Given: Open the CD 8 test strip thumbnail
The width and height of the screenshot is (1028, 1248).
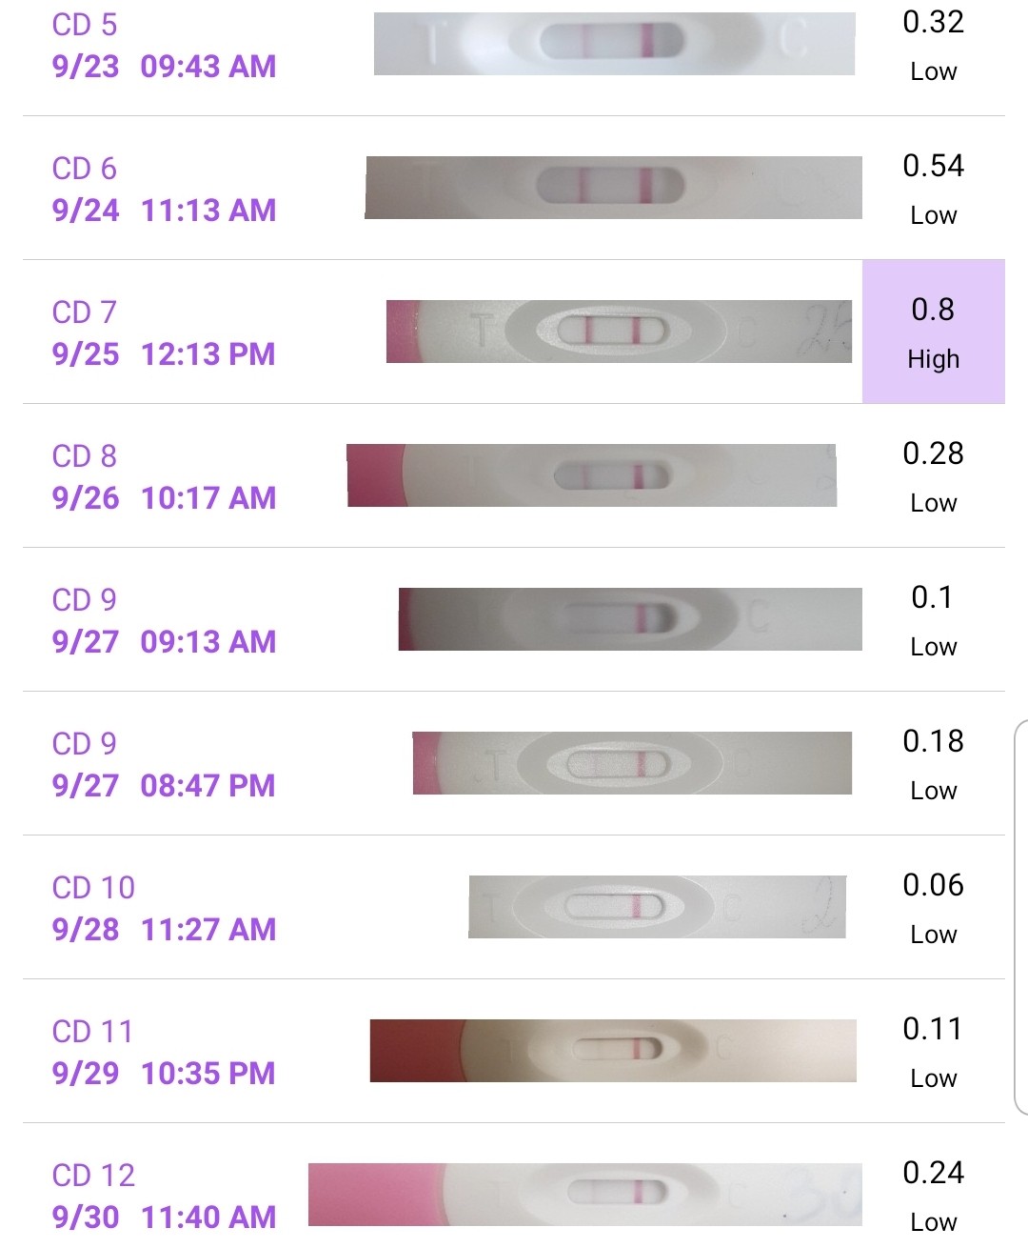Looking at the screenshot, I should coord(591,475).
